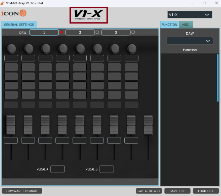Click the label box below the second fader
Image resolution: width=221 pixels, height=196 pixels.
coord(28,140)
